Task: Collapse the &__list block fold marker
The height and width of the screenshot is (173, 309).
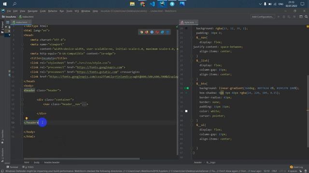Action: coord(192,61)
